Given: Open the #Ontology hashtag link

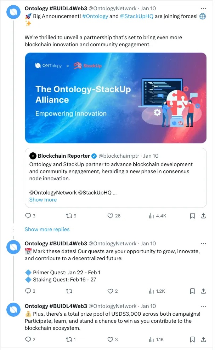Looking at the screenshot, I should (x=95, y=16).
